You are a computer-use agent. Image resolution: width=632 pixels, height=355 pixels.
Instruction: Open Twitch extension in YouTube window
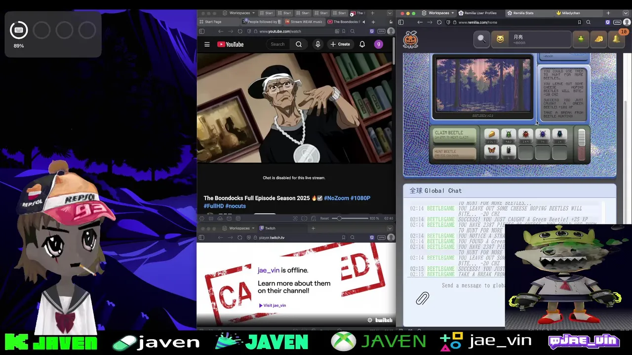371,32
